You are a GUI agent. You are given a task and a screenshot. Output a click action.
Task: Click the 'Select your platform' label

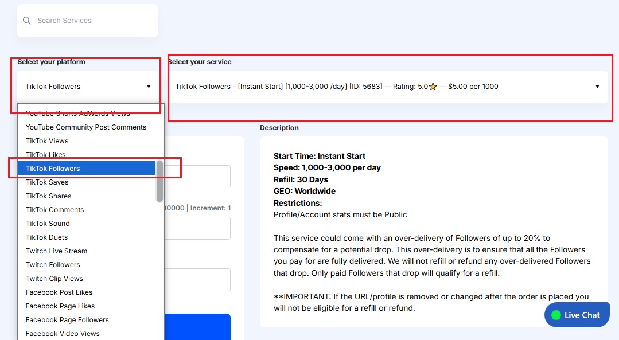(x=51, y=62)
